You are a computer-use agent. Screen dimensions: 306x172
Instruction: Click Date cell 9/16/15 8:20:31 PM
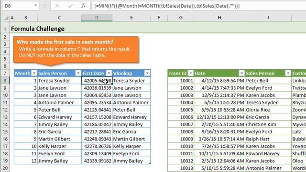pyautogui.click(x=219, y=132)
